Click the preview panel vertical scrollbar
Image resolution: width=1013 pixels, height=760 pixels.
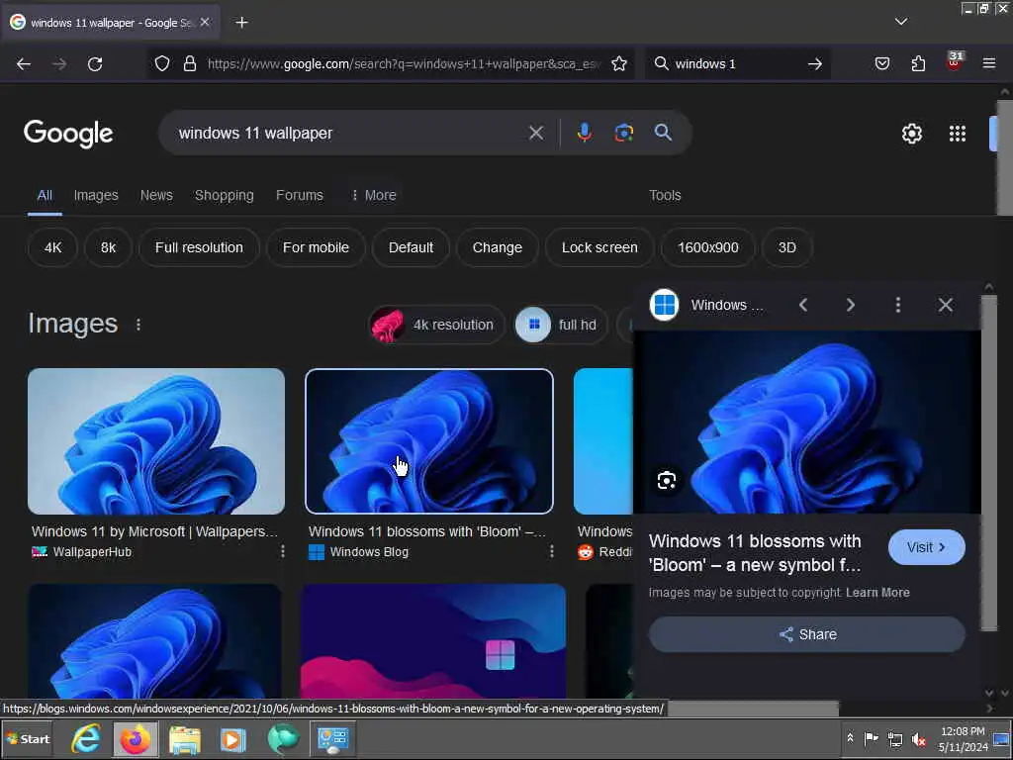pyautogui.click(x=988, y=462)
